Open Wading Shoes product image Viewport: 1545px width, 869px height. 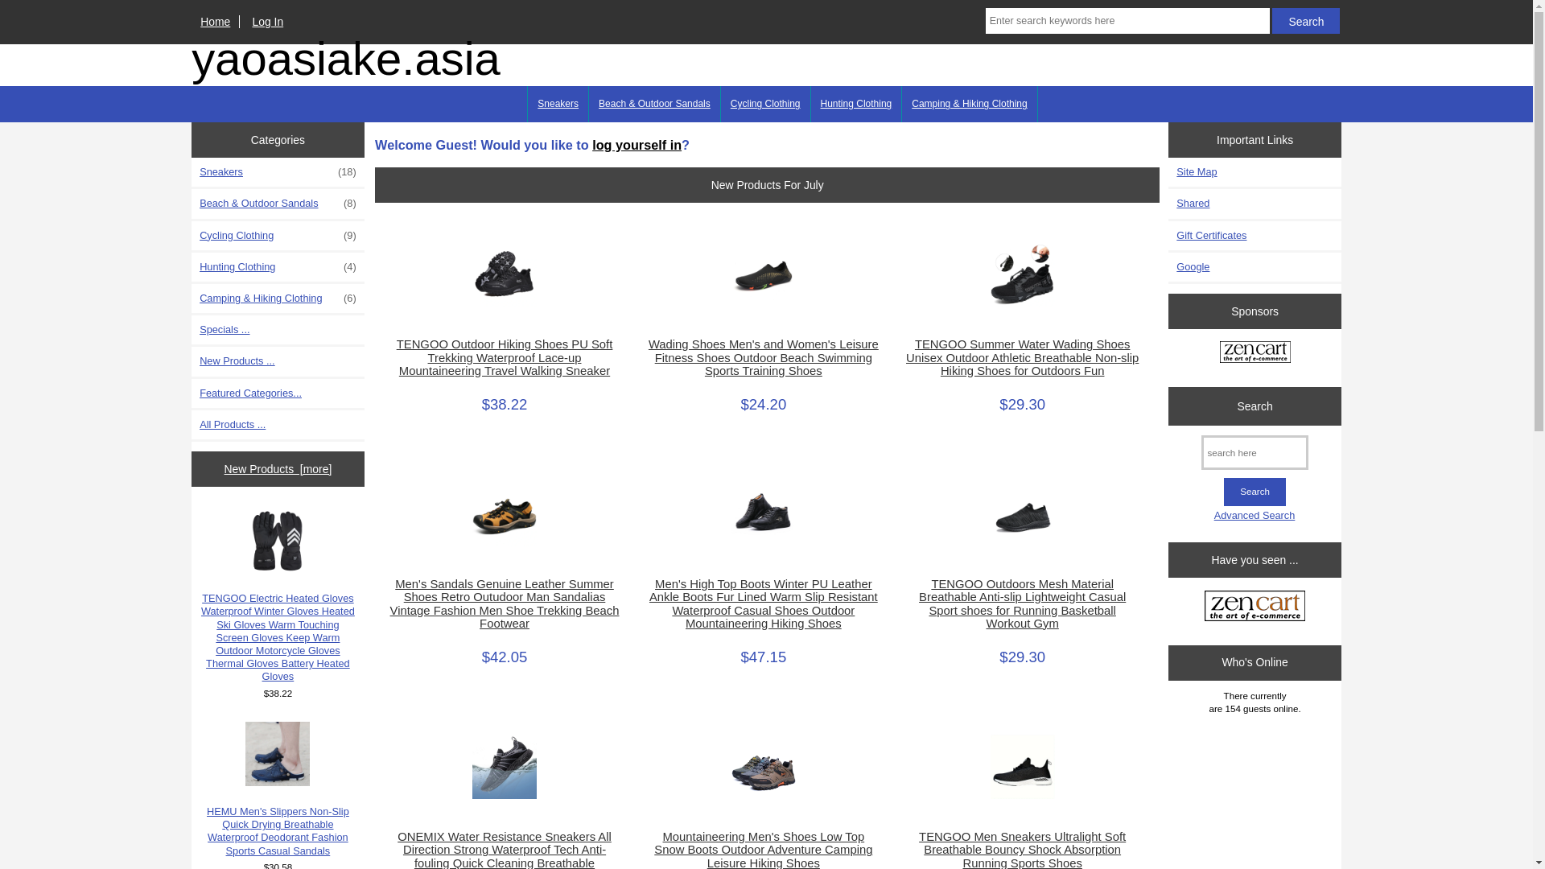point(764,274)
